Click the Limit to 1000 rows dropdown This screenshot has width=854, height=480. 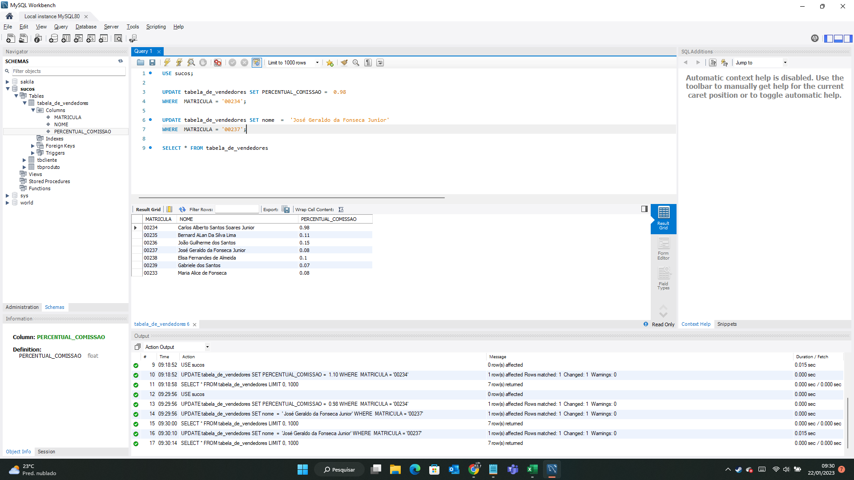coord(293,63)
